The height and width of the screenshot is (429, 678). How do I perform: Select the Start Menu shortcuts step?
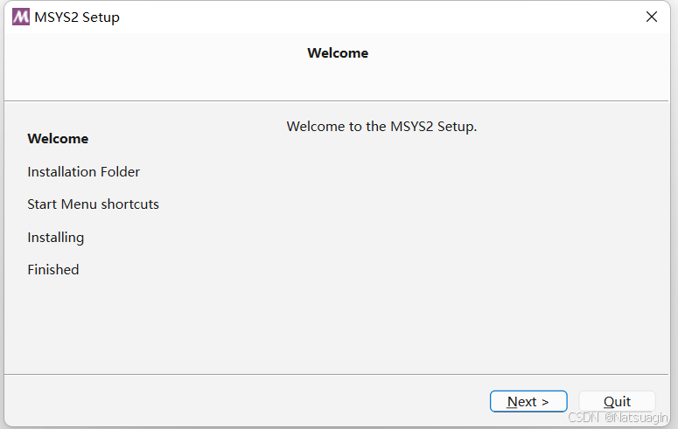tap(93, 204)
